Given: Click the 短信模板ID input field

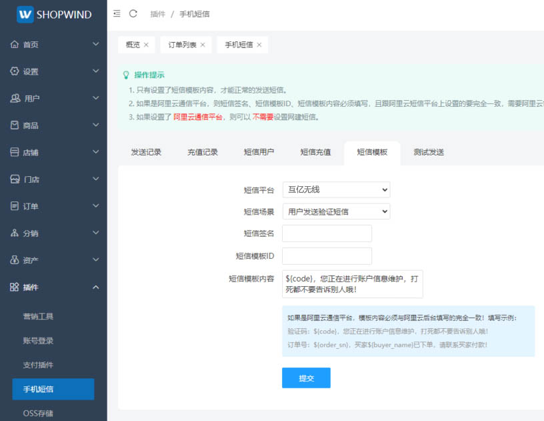Looking at the screenshot, I should (327, 256).
